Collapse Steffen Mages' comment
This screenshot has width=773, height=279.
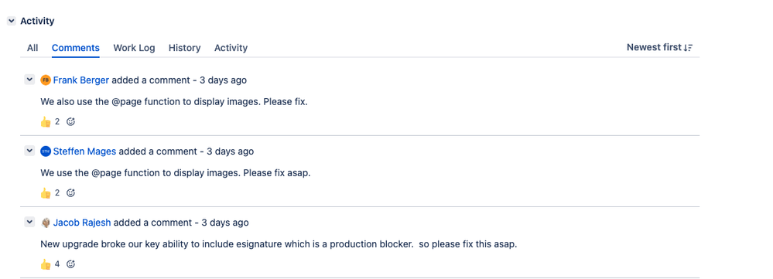29,151
